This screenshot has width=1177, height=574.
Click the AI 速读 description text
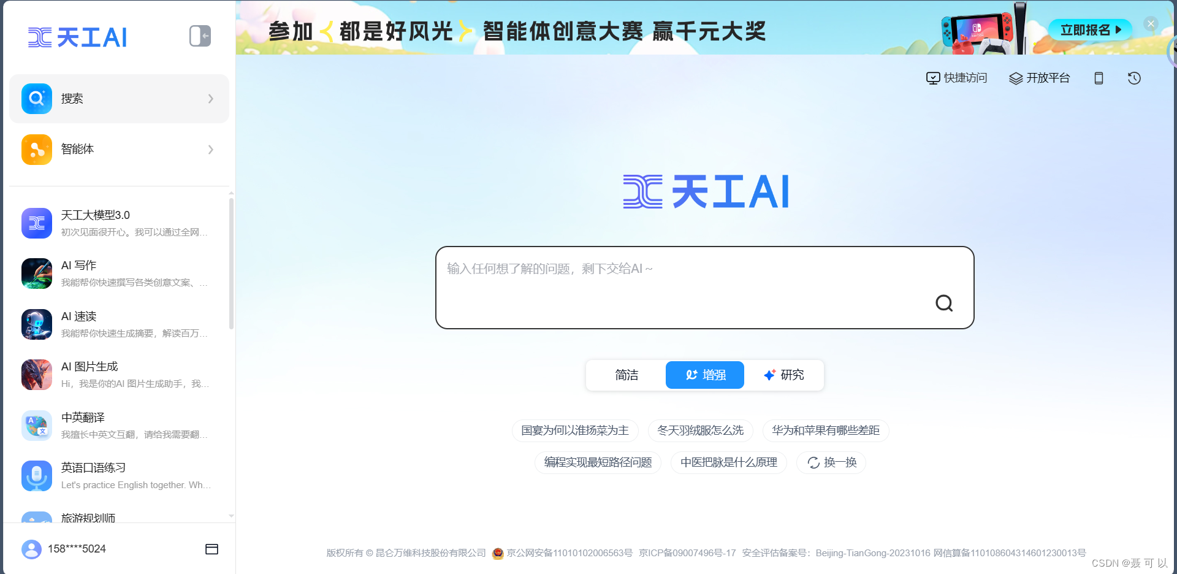(134, 334)
